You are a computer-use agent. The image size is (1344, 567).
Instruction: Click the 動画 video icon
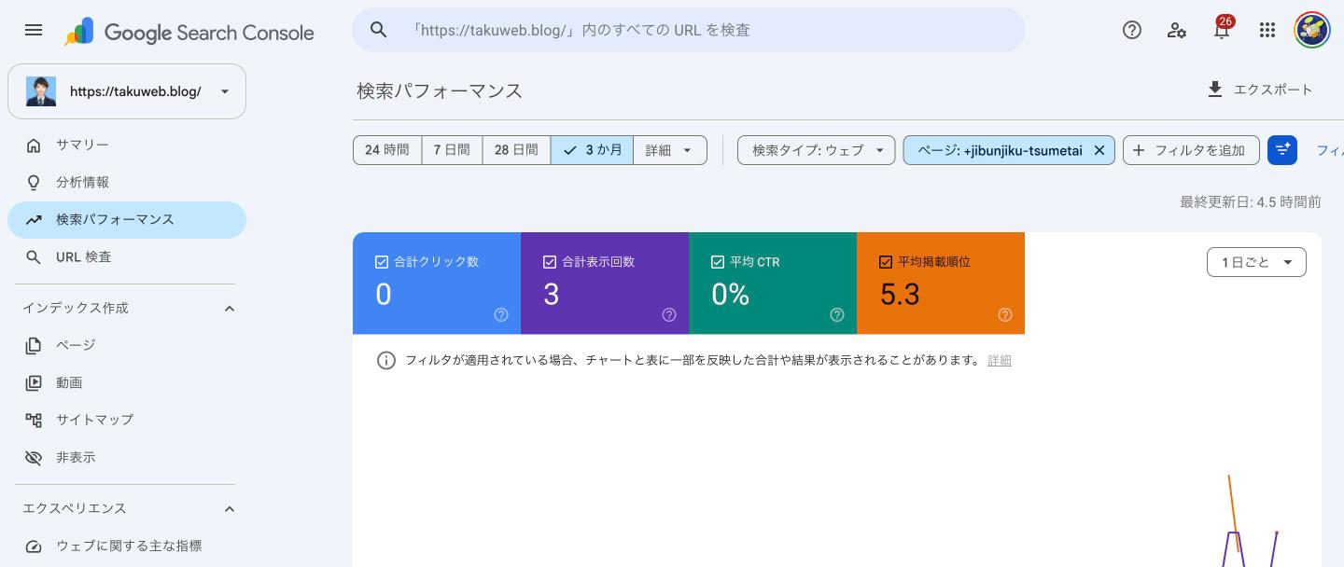34,382
